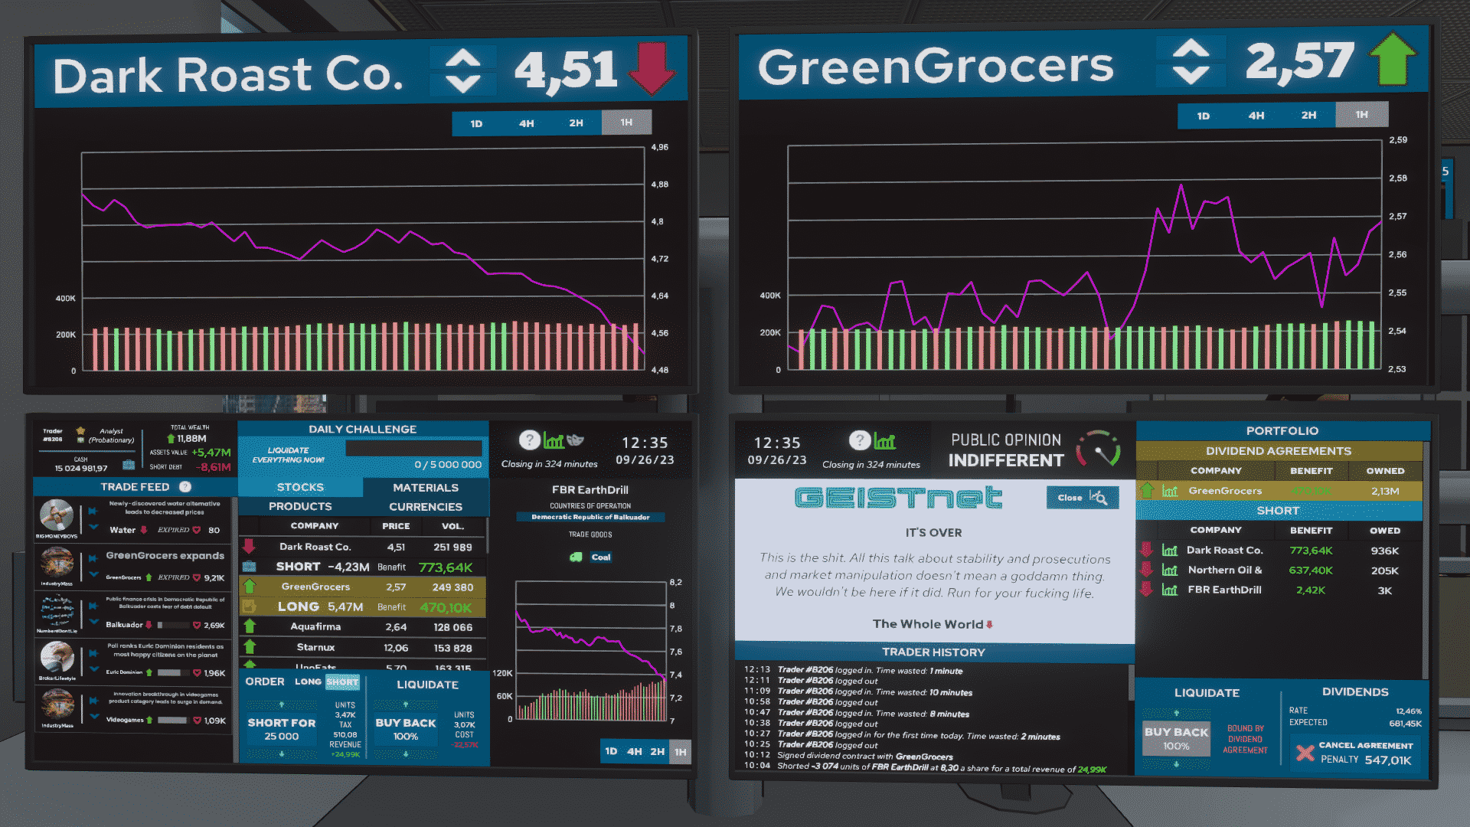Toggle order type to LONG
Viewport: 1470px width, 827px height.
coord(308,682)
